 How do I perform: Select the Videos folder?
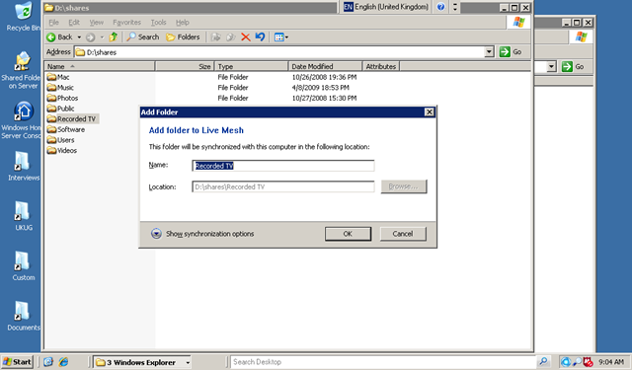pos(61,150)
